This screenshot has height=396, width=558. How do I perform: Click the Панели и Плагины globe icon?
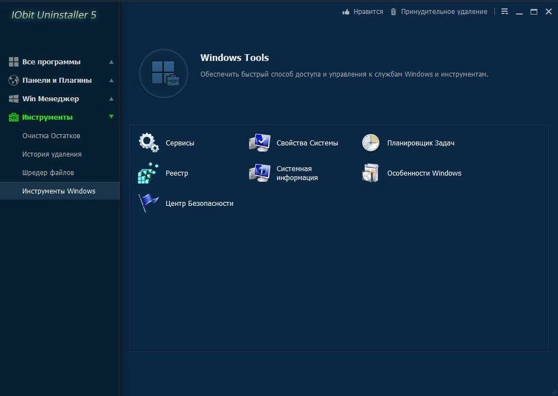pyautogui.click(x=13, y=80)
